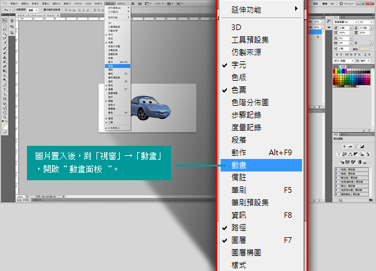Switch to the 設計 workspace
376x271 pixels.
click(x=316, y=4)
